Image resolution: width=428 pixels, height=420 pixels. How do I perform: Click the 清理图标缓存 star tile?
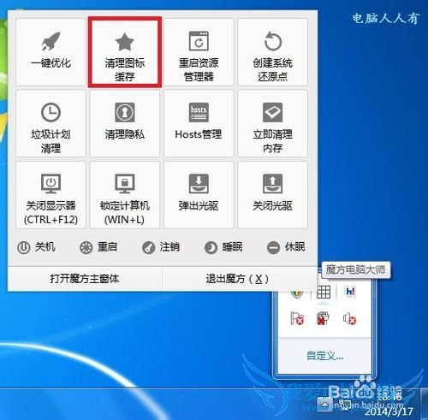click(x=125, y=52)
